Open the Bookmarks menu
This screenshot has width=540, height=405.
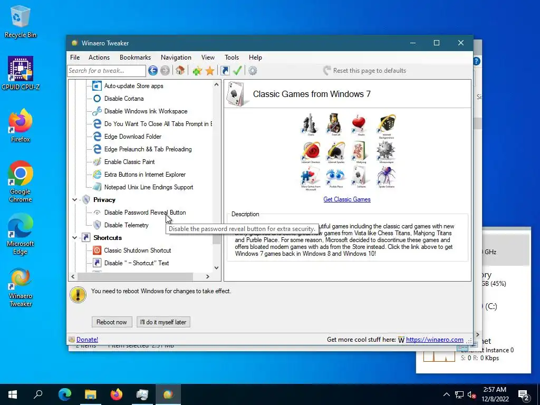point(135,57)
